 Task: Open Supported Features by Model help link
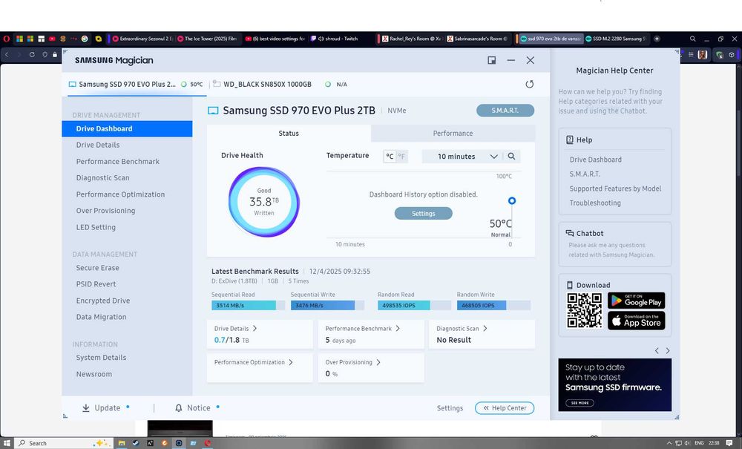(615, 189)
